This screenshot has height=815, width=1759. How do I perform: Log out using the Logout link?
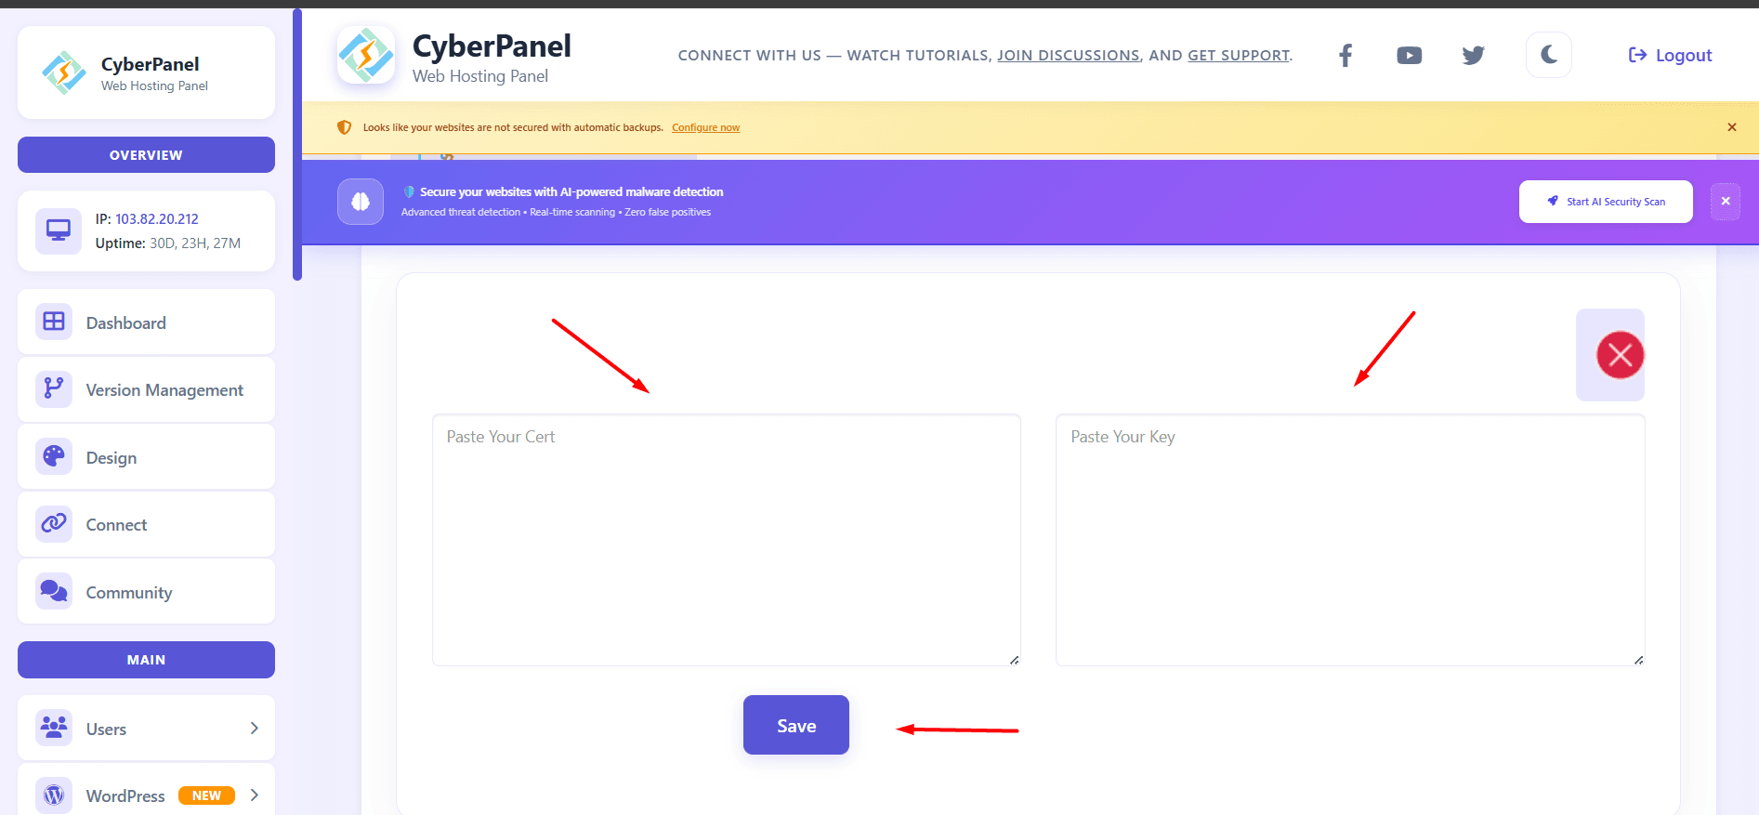tap(1670, 56)
